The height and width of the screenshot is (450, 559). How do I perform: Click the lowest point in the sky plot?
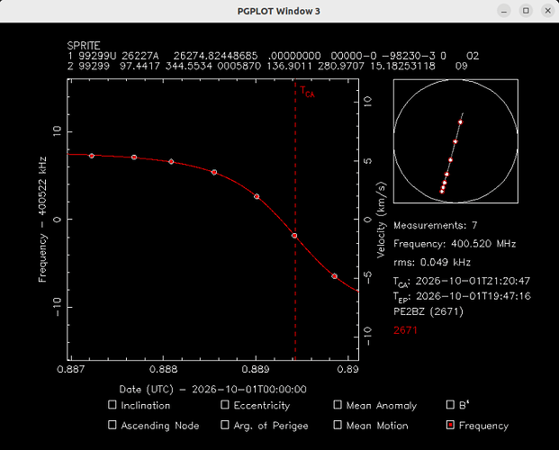442,192
